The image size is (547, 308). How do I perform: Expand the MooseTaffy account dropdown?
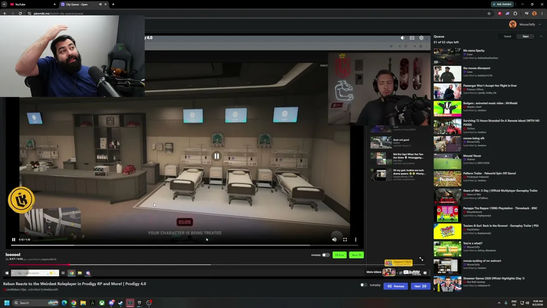click(x=540, y=24)
